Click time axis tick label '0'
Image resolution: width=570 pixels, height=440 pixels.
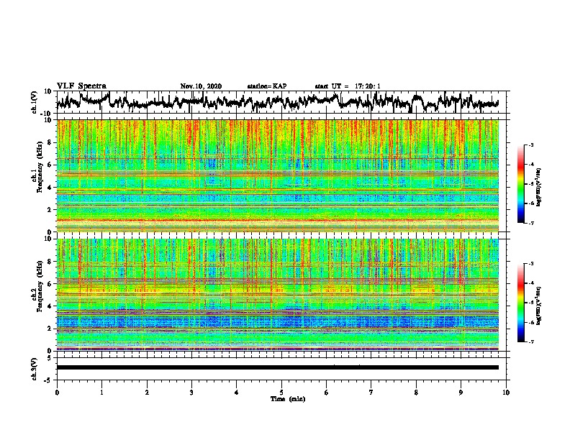click(x=57, y=393)
